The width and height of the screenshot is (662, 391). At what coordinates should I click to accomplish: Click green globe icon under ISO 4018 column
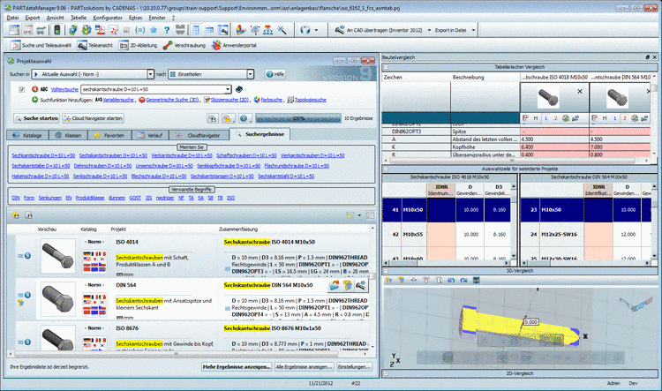tap(565, 118)
